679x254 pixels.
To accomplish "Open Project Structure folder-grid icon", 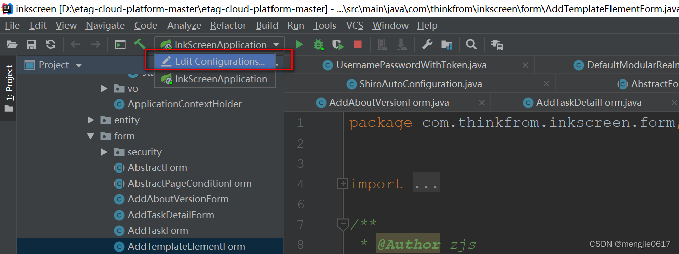I will click(x=446, y=45).
